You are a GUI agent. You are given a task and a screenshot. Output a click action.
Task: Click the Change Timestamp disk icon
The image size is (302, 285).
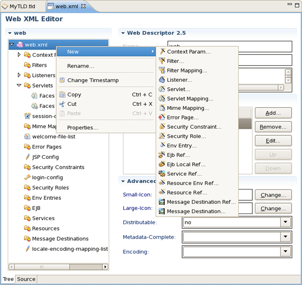pyautogui.click(x=62, y=80)
